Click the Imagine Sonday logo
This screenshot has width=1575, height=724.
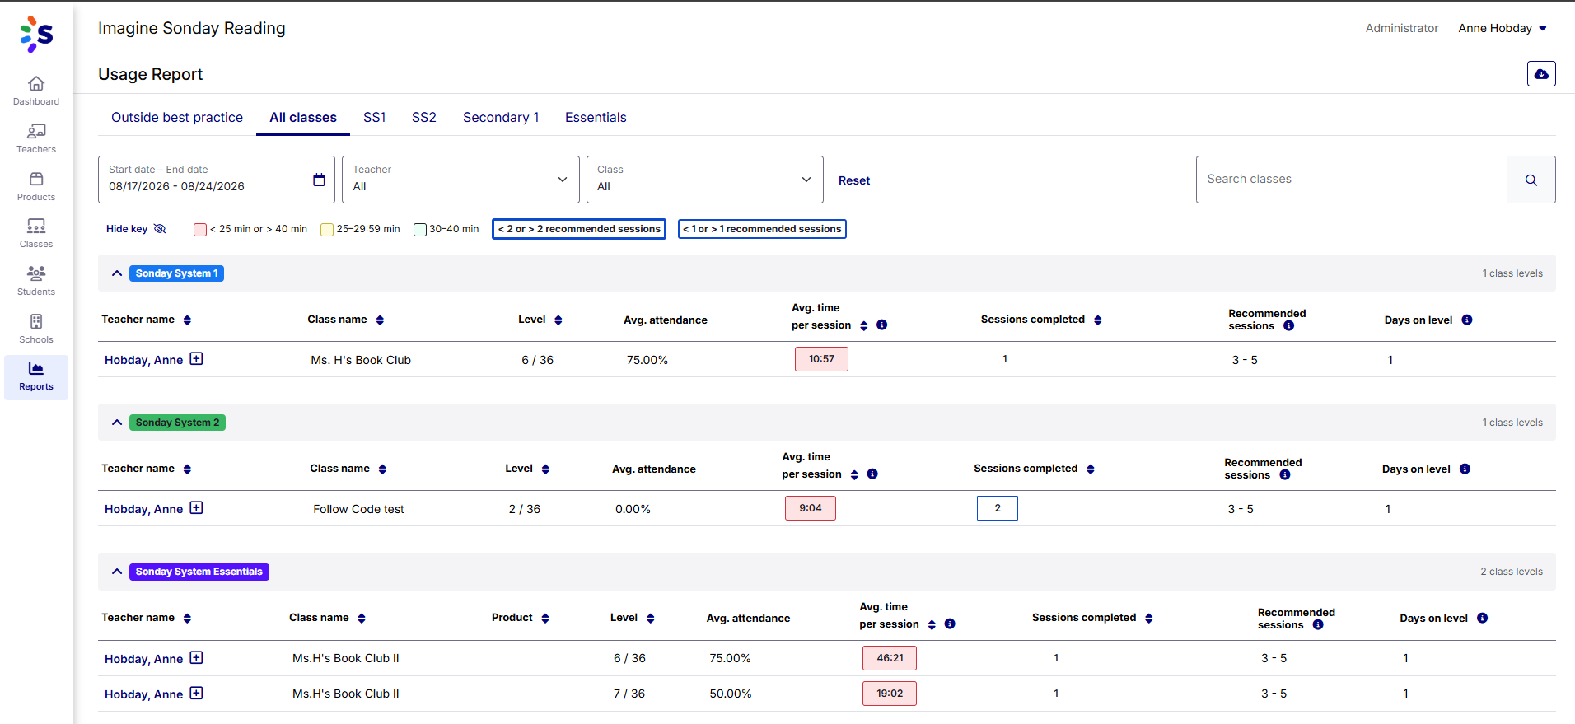pos(36,34)
